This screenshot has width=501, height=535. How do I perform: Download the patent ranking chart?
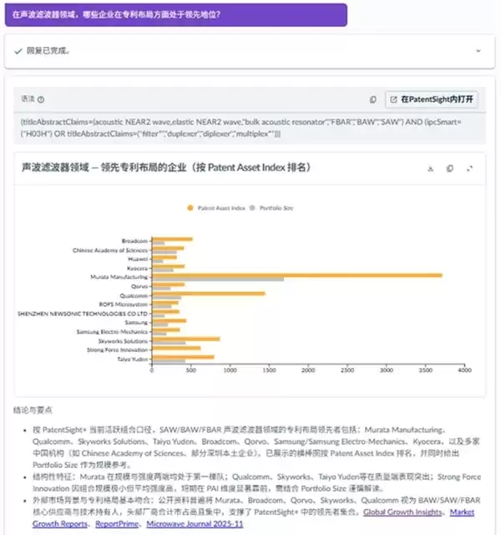click(431, 168)
